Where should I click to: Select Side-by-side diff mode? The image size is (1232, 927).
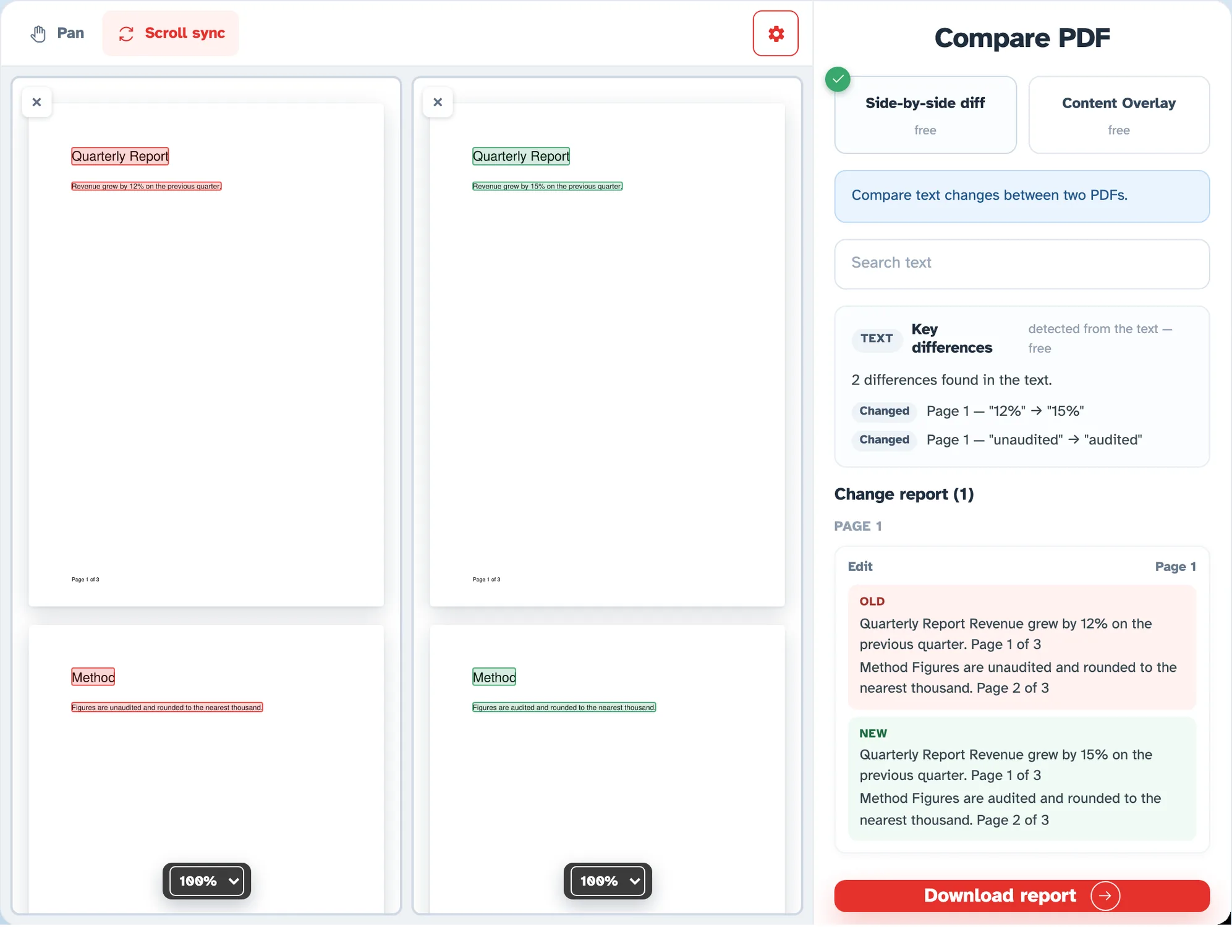point(925,115)
